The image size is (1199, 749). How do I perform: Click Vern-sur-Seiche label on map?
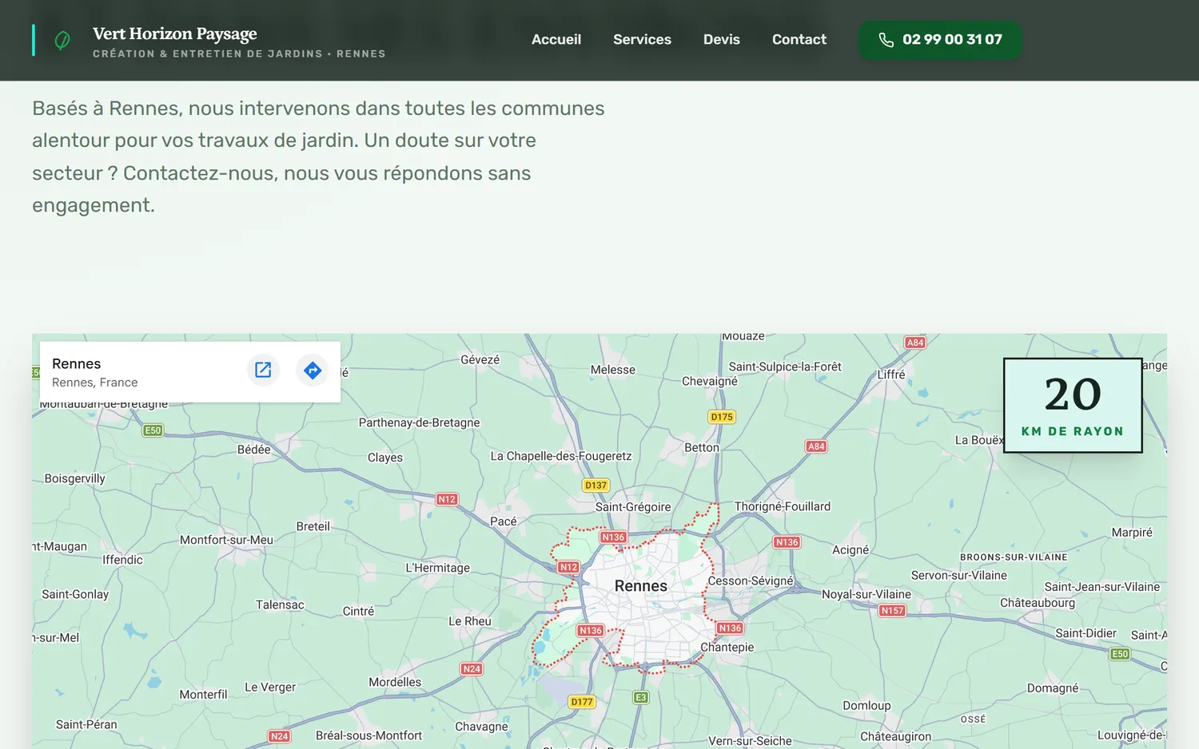(750, 741)
